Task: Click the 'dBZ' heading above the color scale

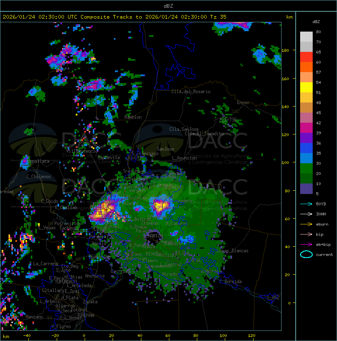Action: pyautogui.click(x=316, y=22)
